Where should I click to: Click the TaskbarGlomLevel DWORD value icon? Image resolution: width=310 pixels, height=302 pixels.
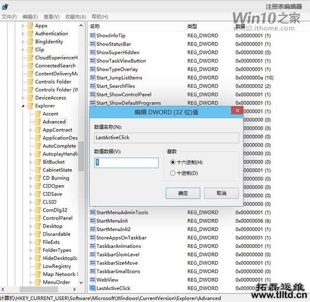(x=92, y=254)
